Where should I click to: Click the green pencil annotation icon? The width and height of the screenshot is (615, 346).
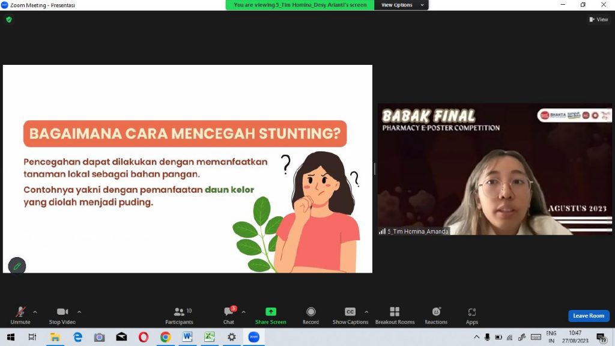[x=17, y=266]
